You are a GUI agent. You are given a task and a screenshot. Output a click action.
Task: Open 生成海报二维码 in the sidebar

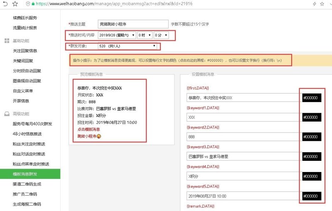[27, 204]
